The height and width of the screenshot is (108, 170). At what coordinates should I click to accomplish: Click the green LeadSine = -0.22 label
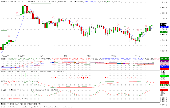coord(33,81)
